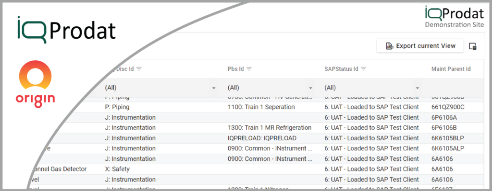Click the large IQProdat logo
Screen dimensions: 492x191
[67, 29]
